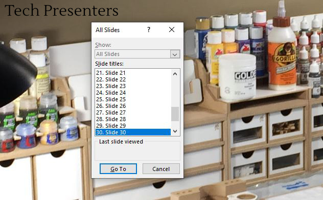Click scrollbar track above the thumb
This screenshot has height=200, width=323.
pos(175,92)
